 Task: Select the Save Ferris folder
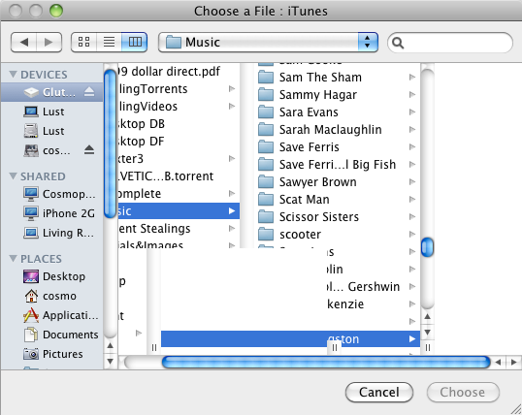337,147
